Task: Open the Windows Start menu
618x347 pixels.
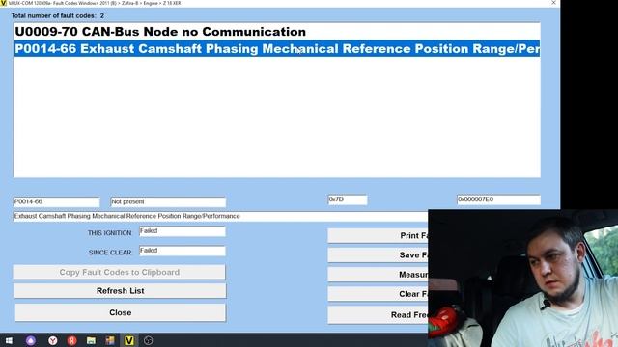Action: click(x=9, y=340)
